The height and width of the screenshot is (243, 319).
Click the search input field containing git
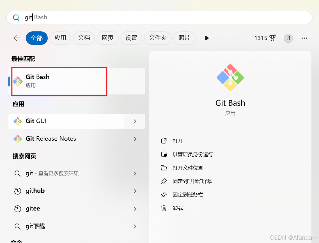pos(159,17)
